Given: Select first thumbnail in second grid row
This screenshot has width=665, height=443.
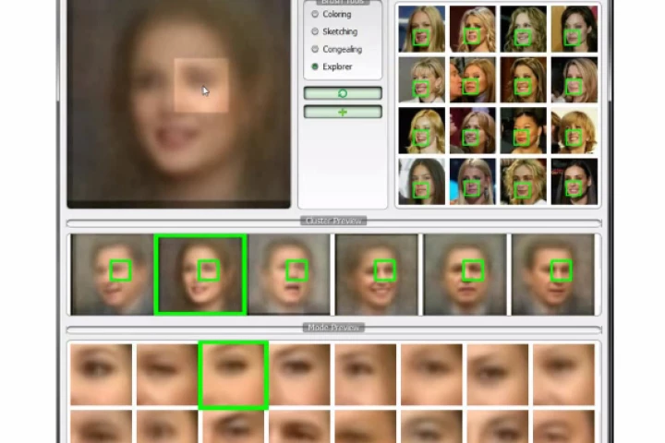Looking at the screenshot, I should click(x=421, y=79).
